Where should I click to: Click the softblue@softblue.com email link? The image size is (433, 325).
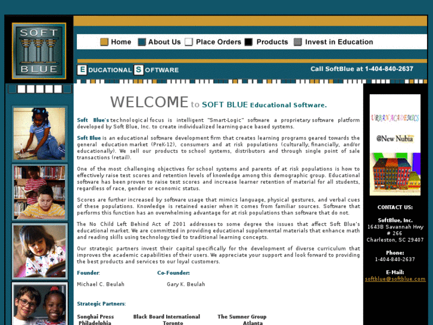[x=395, y=279]
